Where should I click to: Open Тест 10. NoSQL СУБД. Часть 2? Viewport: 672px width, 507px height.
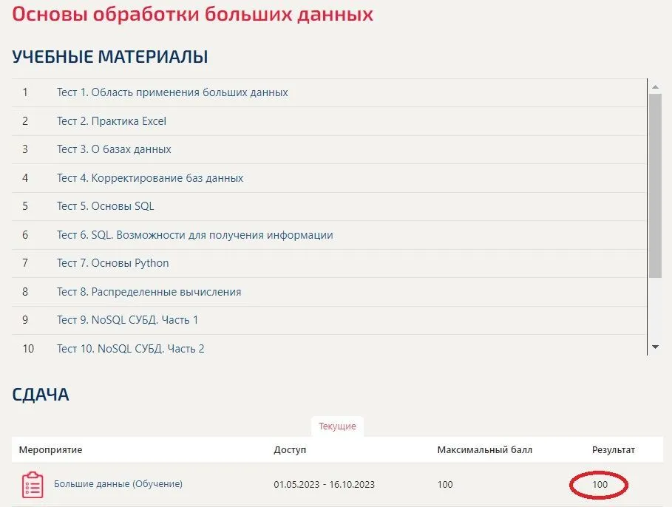point(131,349)
